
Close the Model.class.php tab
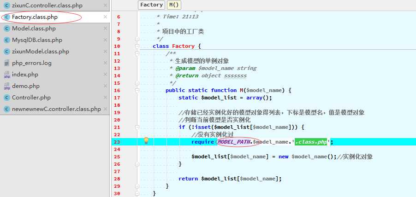point(105,29)
